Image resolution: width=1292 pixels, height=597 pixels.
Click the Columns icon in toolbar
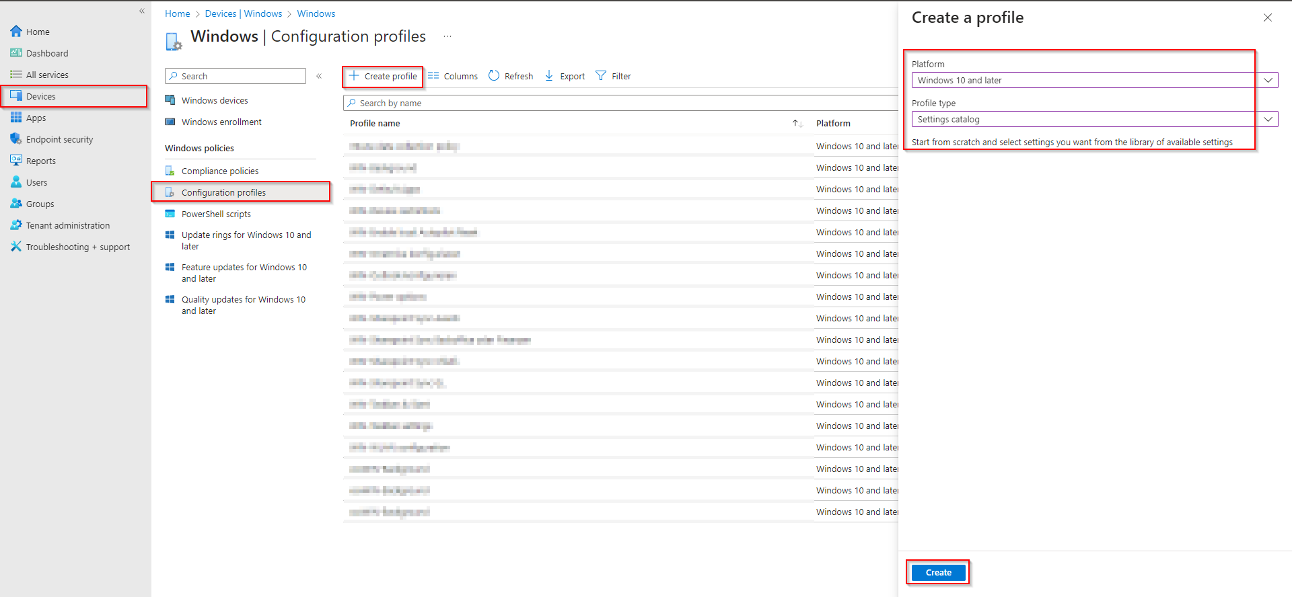point(433,76)
